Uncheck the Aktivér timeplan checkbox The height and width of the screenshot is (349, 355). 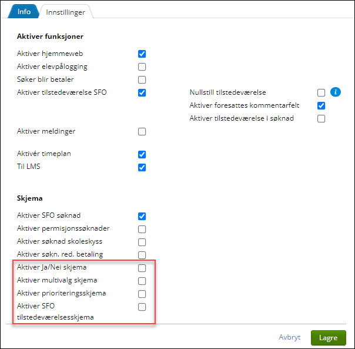point(142,154)
